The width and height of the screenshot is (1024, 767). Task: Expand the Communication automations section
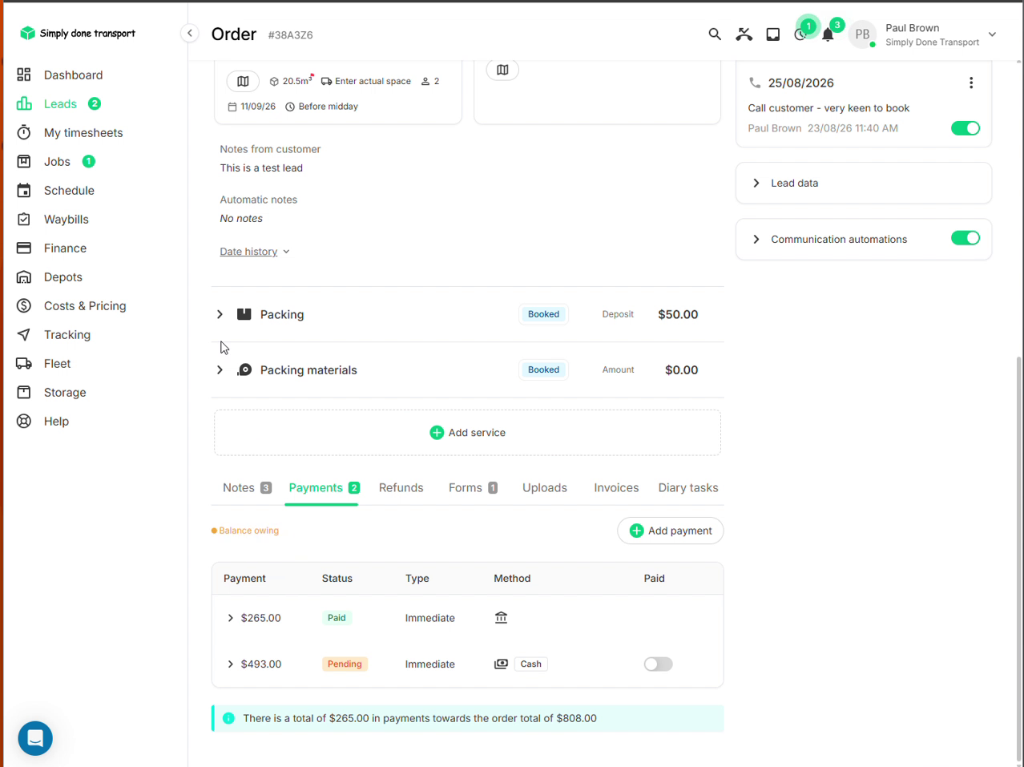(x=756, y=239)
